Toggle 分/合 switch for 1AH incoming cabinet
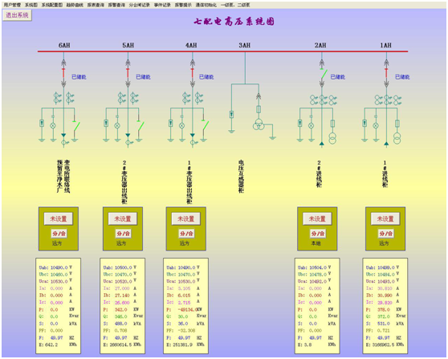This screenshot has height=359, width=448. (x=385, y=234)
